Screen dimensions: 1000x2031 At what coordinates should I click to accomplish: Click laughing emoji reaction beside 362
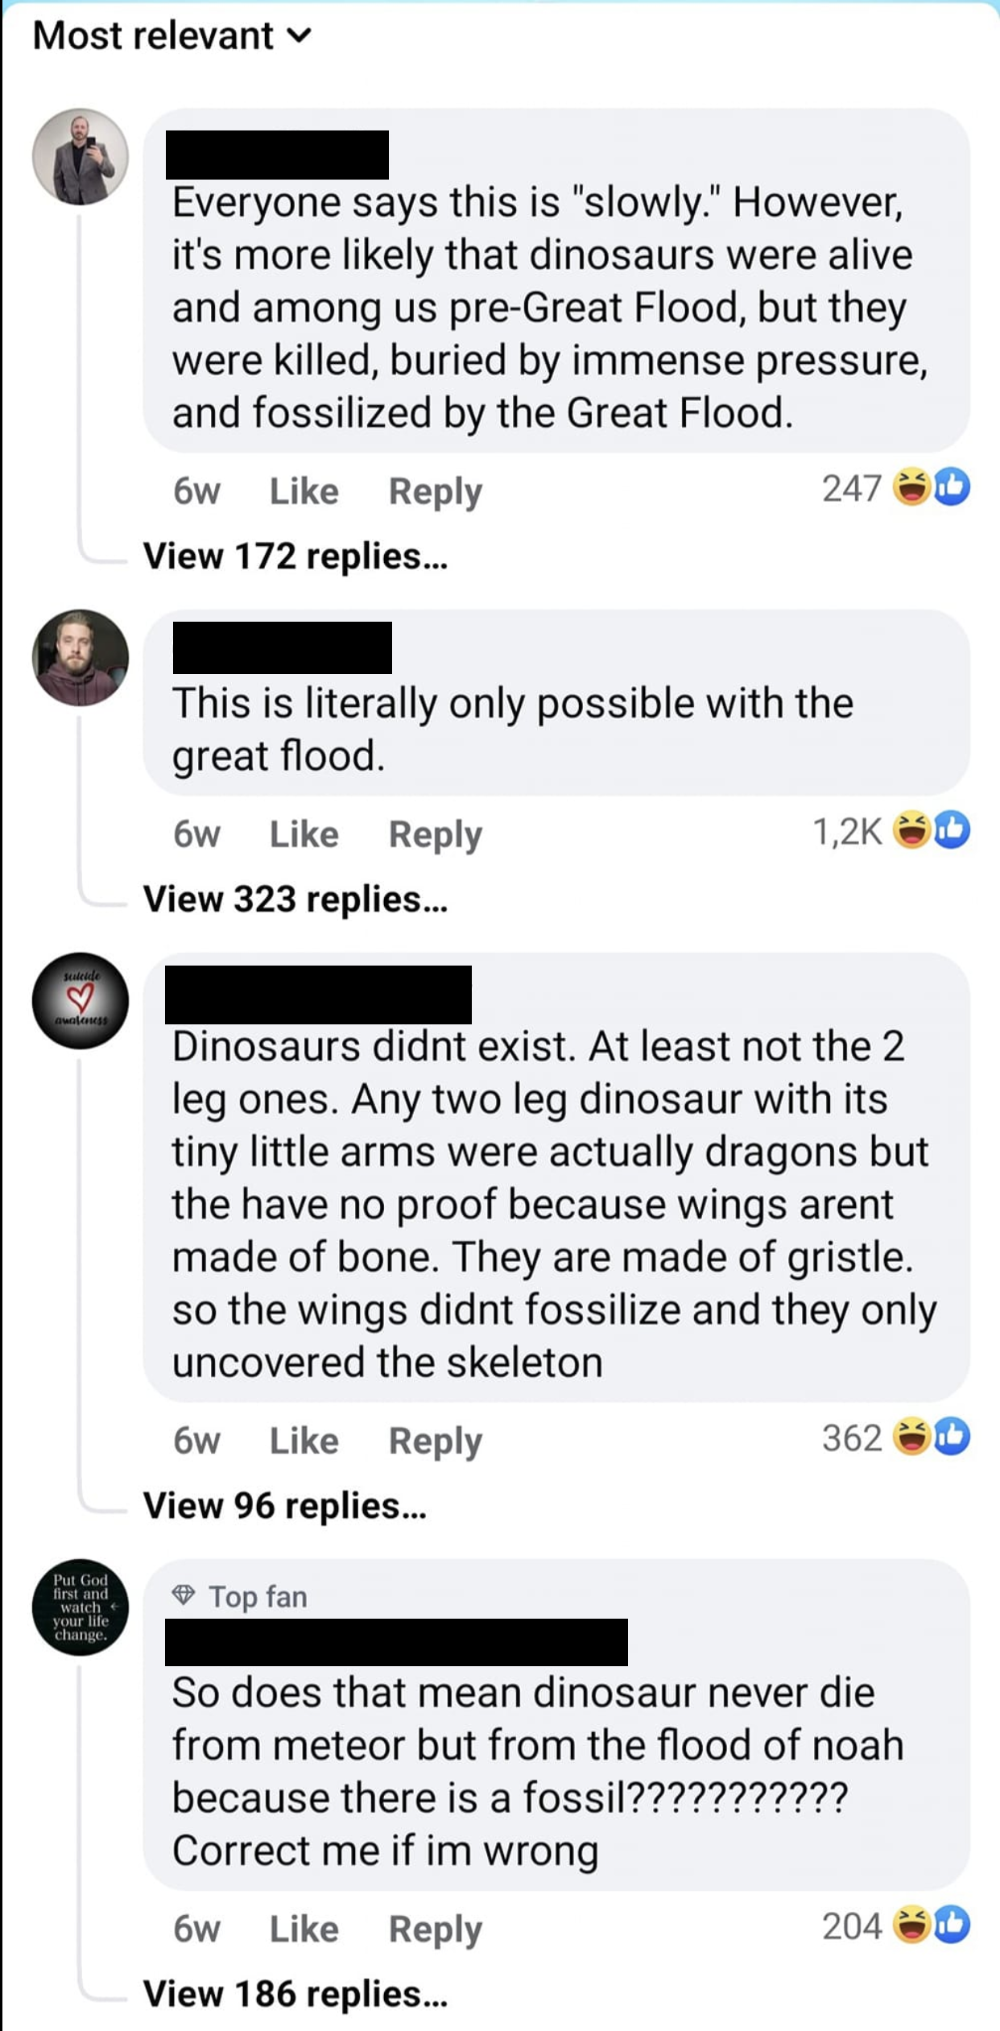912,1436
